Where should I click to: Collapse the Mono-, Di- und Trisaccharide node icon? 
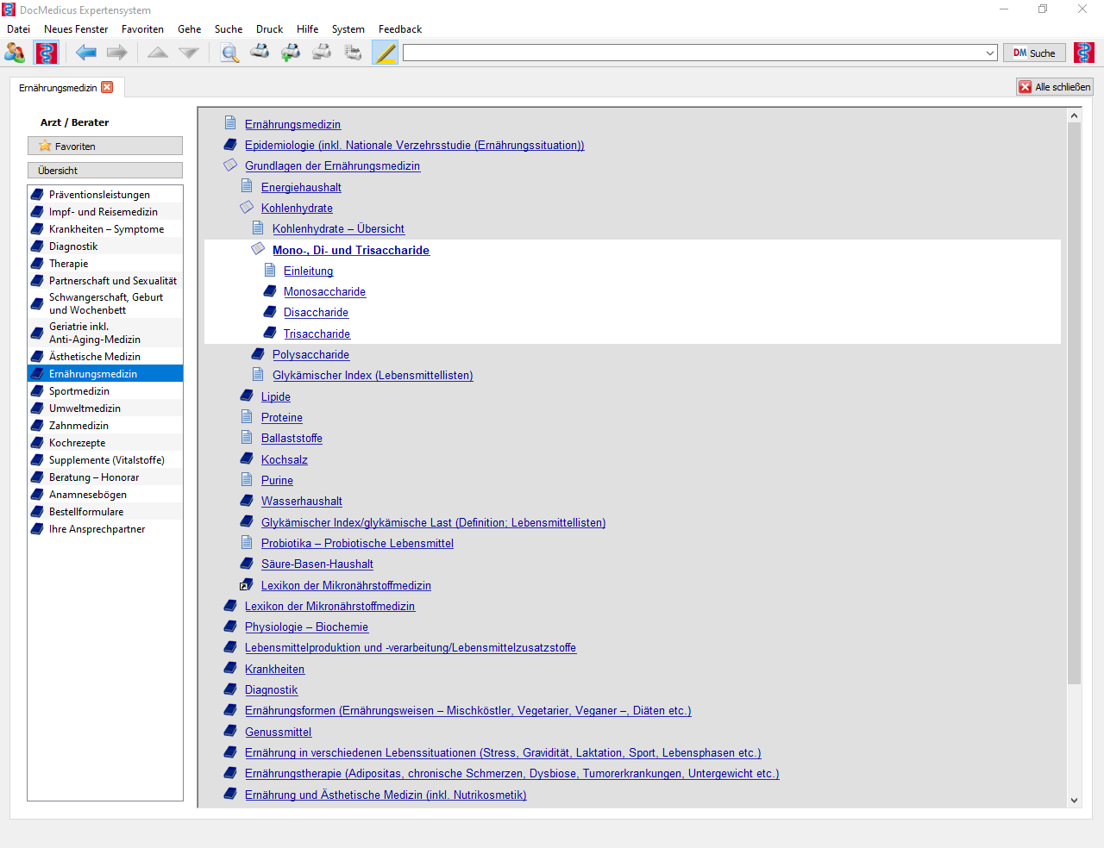point(258,248)
